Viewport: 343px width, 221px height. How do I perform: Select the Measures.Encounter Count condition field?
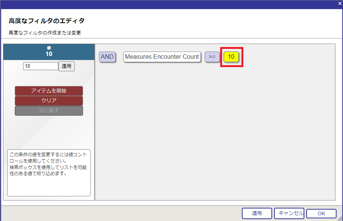pos(162,57)
